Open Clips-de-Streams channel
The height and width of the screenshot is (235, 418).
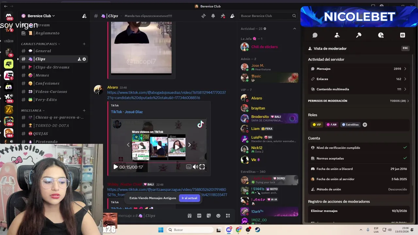[x=53, y=67]
